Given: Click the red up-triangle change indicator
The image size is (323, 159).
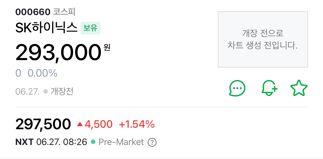Looking at the screenshot, I should click(x=80, y=124).
